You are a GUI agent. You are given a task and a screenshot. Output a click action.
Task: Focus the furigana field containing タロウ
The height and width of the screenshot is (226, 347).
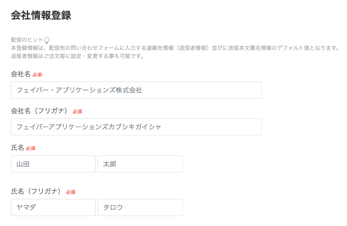(140, 207)
